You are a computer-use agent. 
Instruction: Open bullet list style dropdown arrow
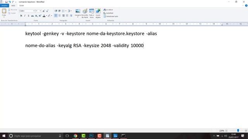point(66,11)
